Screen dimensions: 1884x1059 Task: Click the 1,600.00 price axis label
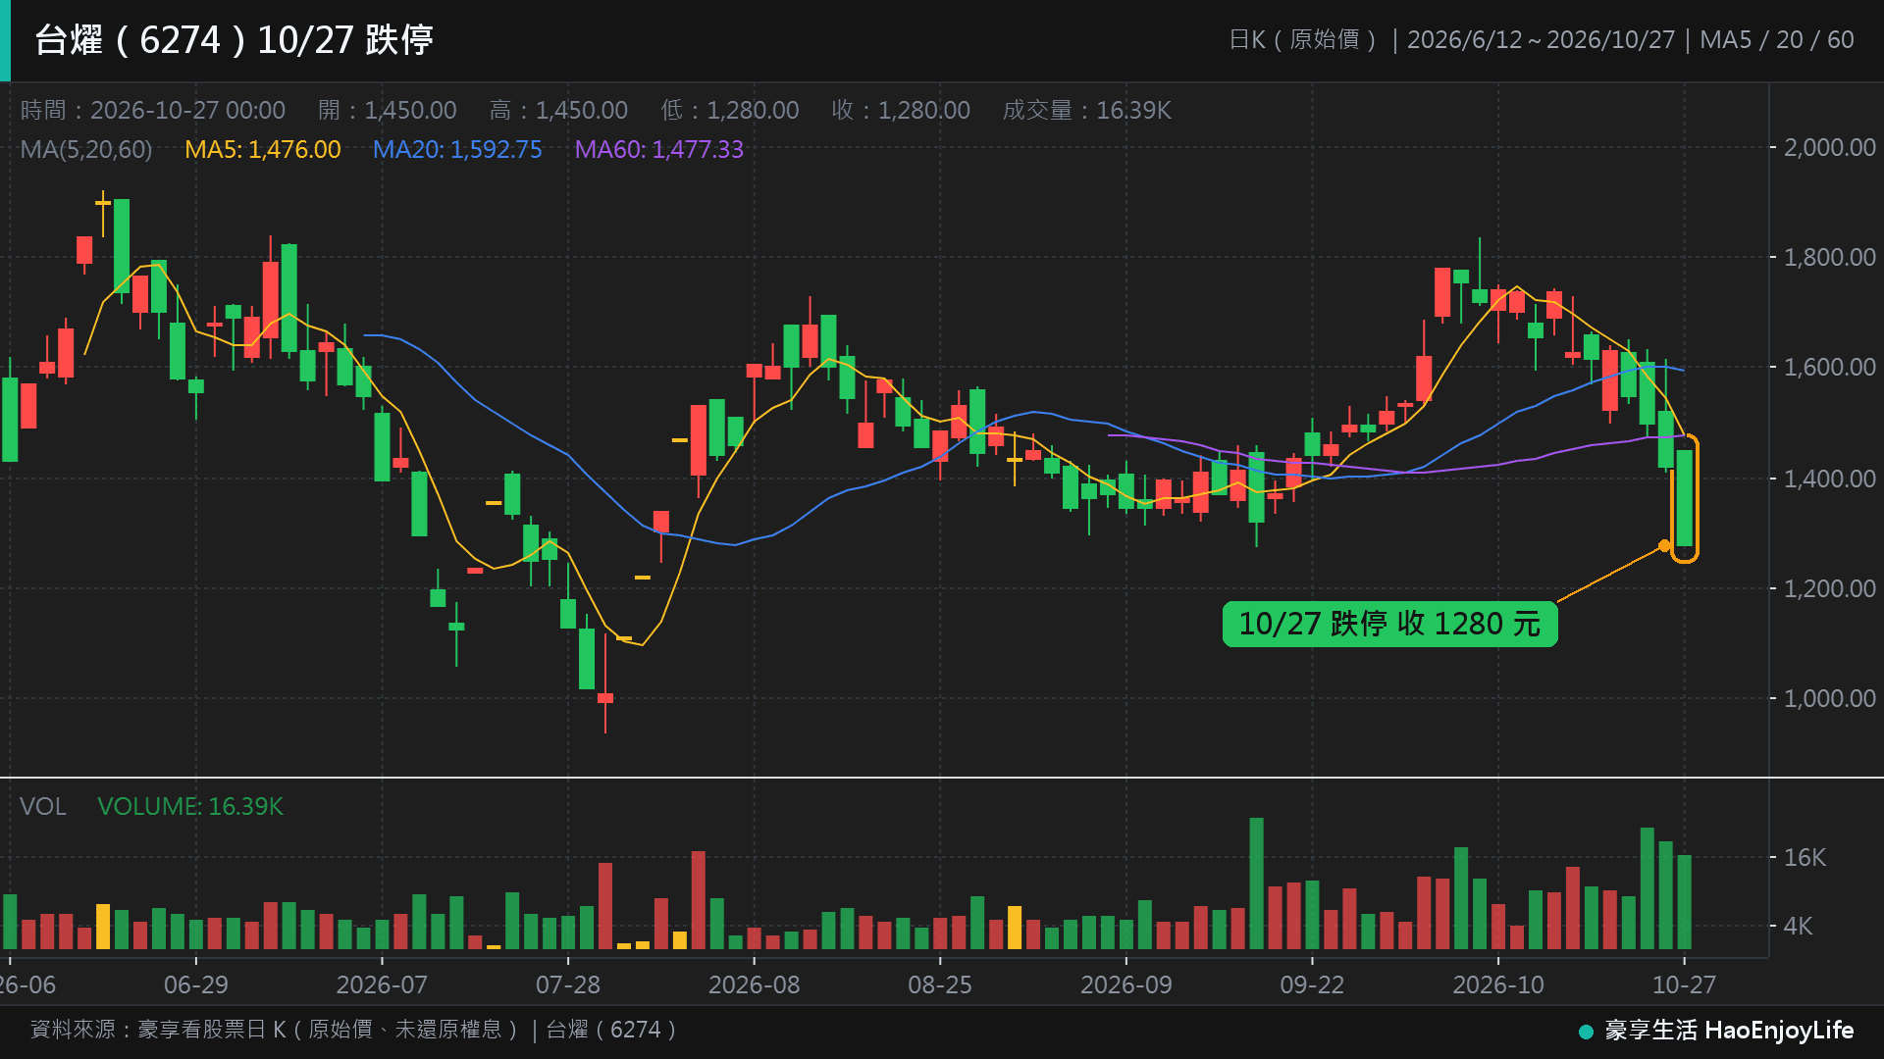[1829, 367]
